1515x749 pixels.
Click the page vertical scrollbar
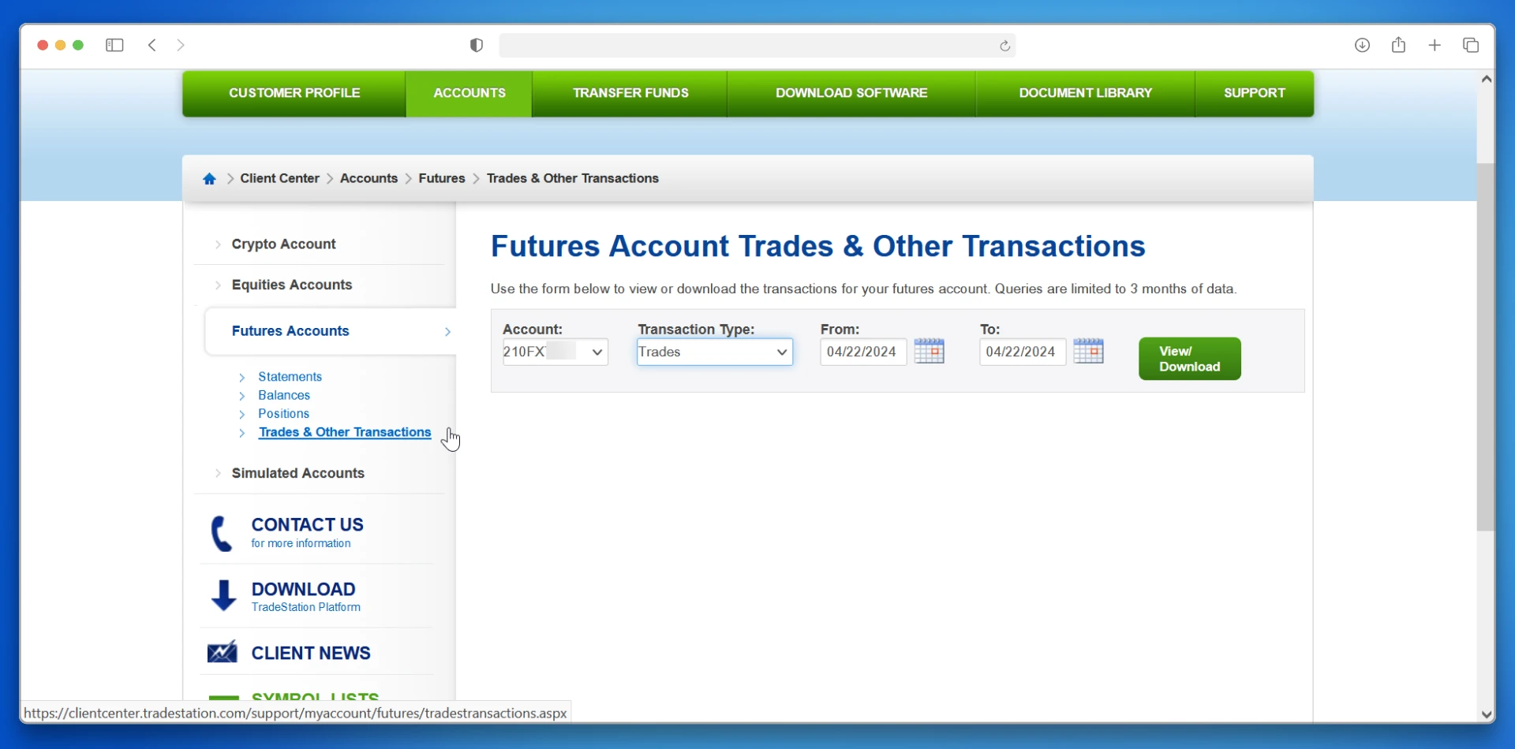1486,347
